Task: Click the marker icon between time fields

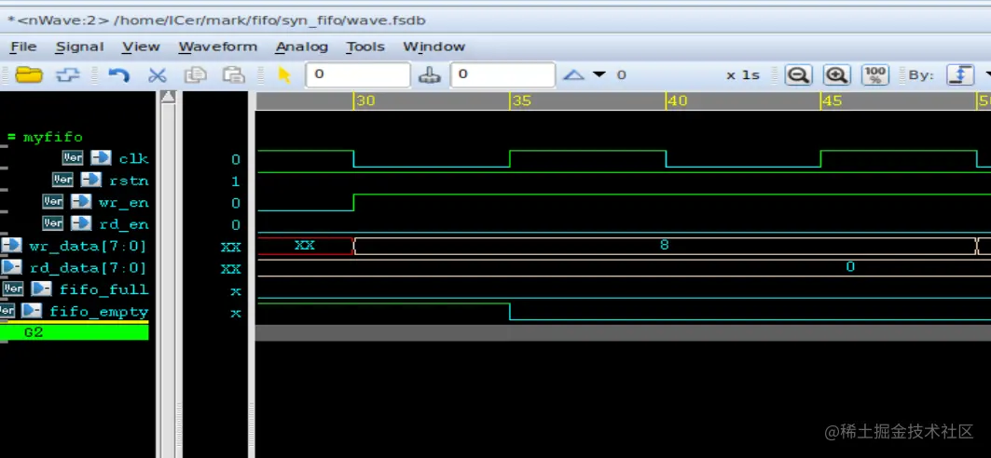Action: click(x=430, y=75)
